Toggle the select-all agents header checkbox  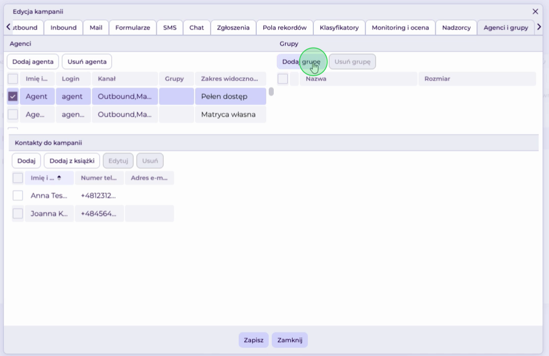coord(13,79)
